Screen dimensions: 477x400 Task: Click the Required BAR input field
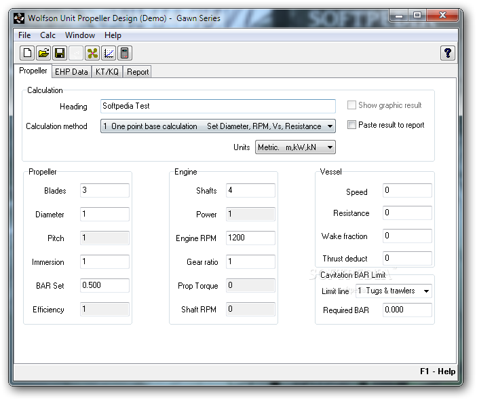click(407, 310)
